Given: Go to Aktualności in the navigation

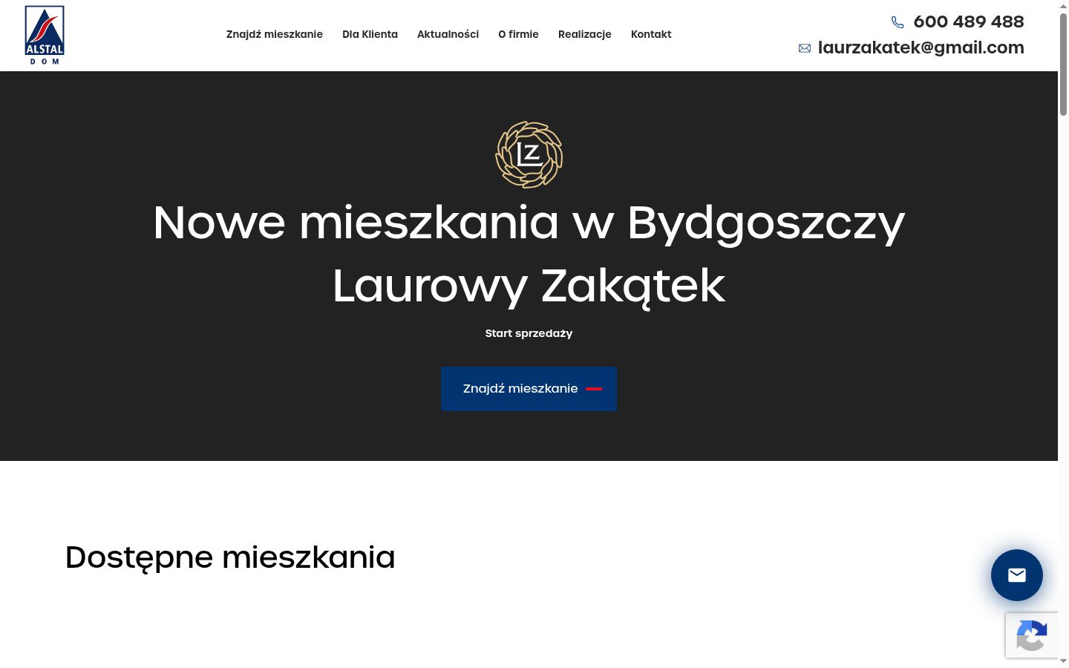Looking at the screenshot, I should [x=448, y=34].
